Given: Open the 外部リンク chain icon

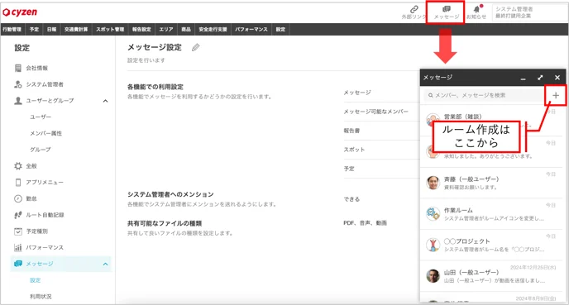Looking at the screenshot, I should point(414,12).
